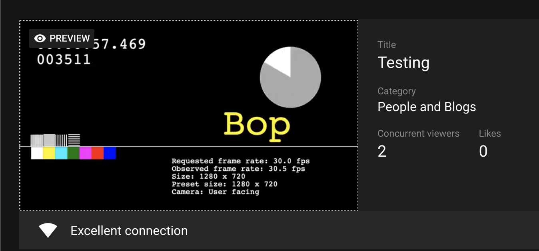Viewport: 539px width, 251px height.
Task: Click the PREVIEW label text
Action: [x=70, y=38]
